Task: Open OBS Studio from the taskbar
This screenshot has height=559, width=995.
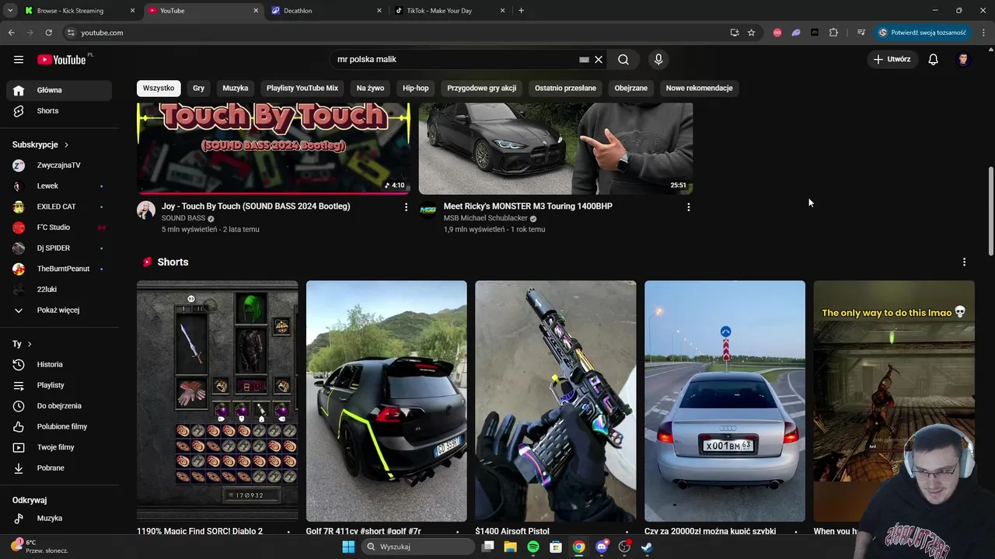Action: point(624,547)
